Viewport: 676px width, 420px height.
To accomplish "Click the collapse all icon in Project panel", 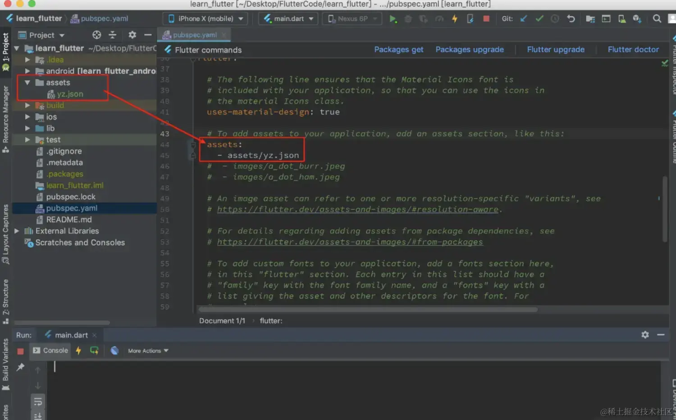I will (x=113, y=35).
